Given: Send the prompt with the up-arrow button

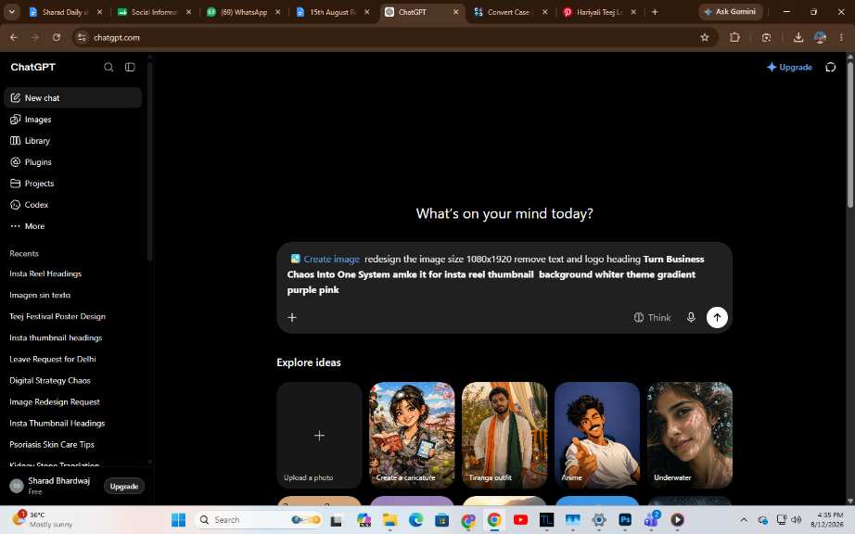Looking at the screenshot, I should point(717,317).
